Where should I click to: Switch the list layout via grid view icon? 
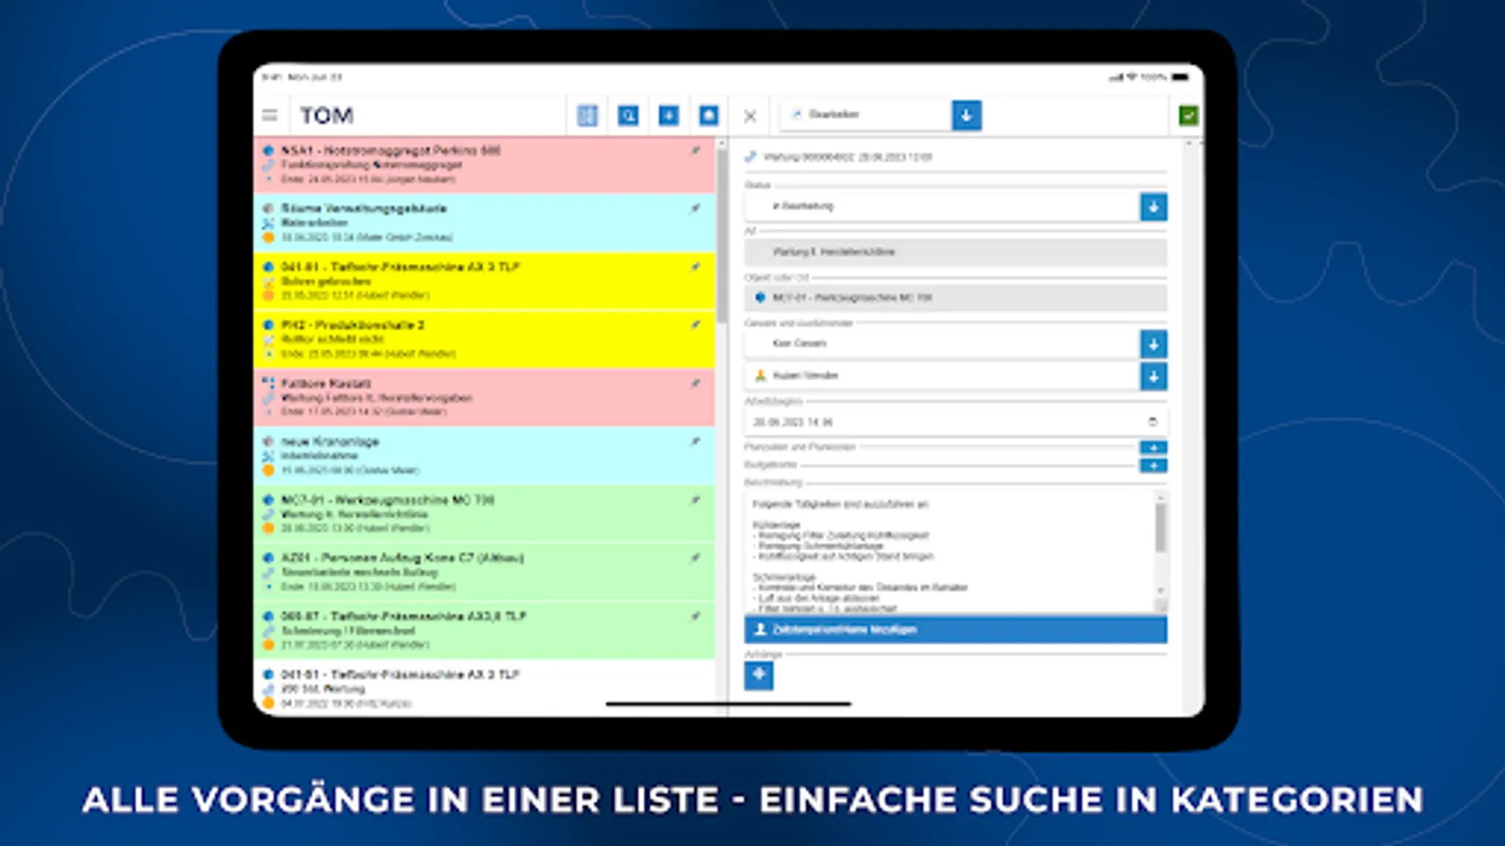[x=588, y=116]
